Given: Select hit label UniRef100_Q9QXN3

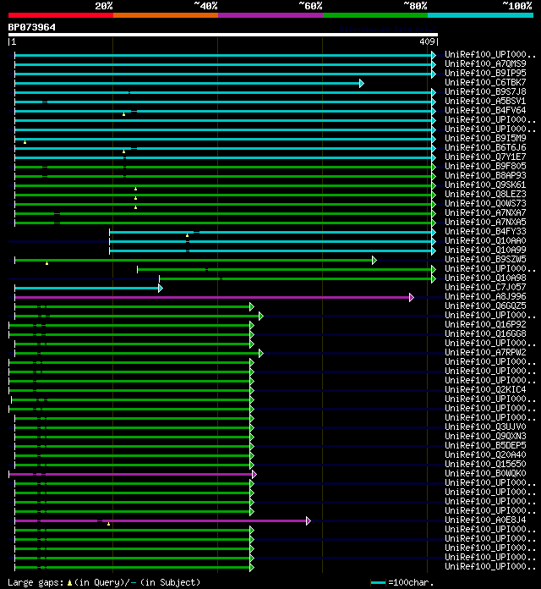Looking at the screenshot, I should (x=485, y=436).
